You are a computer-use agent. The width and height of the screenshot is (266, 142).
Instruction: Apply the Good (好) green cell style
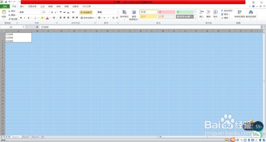(185, 12)
